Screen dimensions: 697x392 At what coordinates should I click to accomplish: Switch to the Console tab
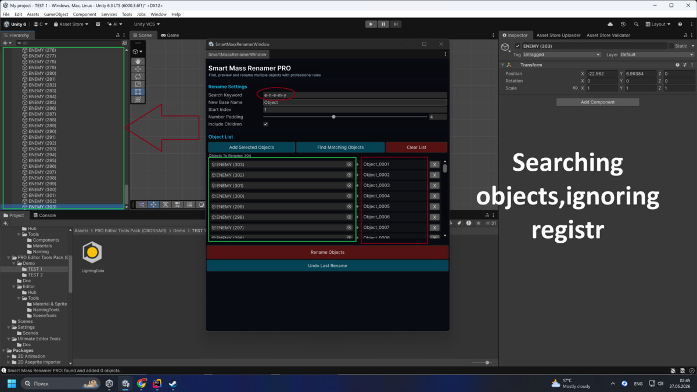coord(44,215)
